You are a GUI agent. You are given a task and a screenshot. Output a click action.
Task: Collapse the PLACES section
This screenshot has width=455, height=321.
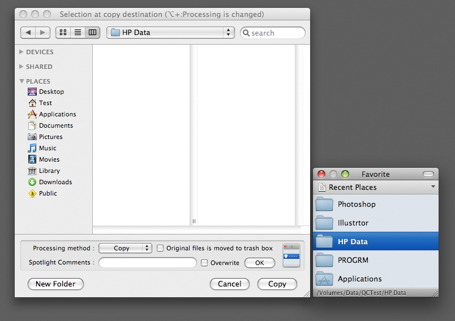point(22,81)
